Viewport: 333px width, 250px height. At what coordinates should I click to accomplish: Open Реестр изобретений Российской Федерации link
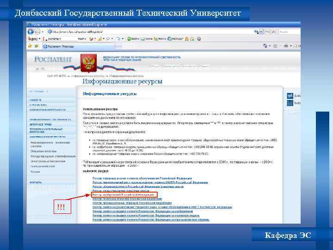pyautogui.click(x=123, y=195)
